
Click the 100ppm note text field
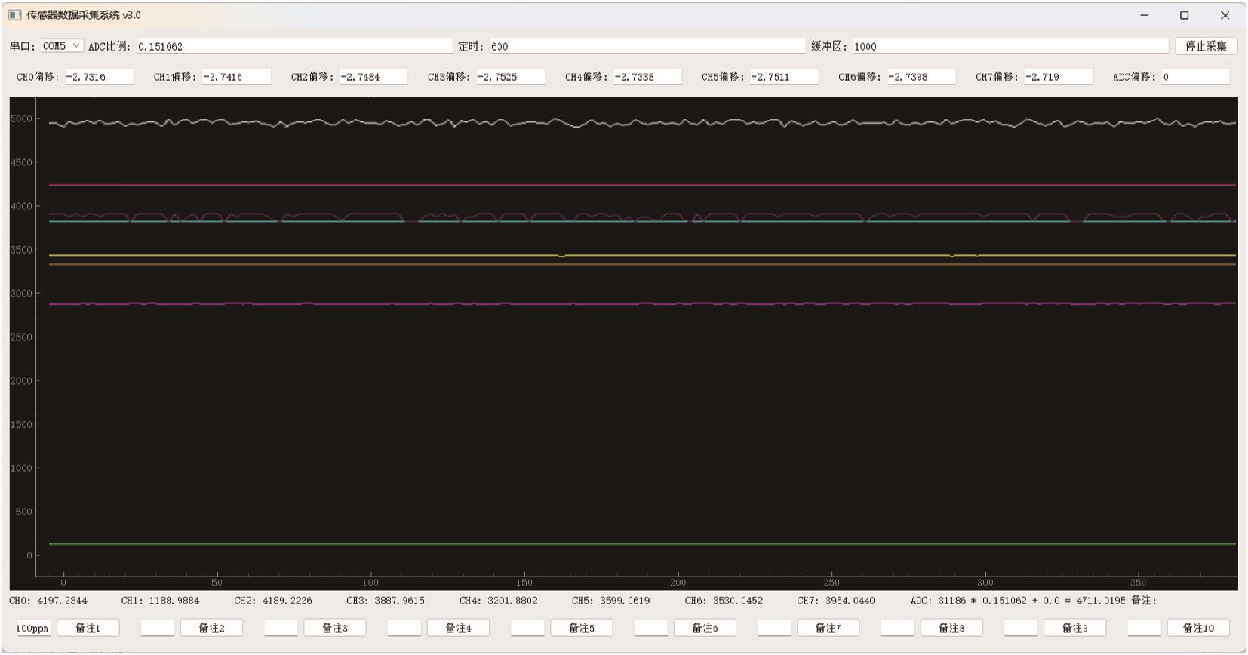click(33, 628)
